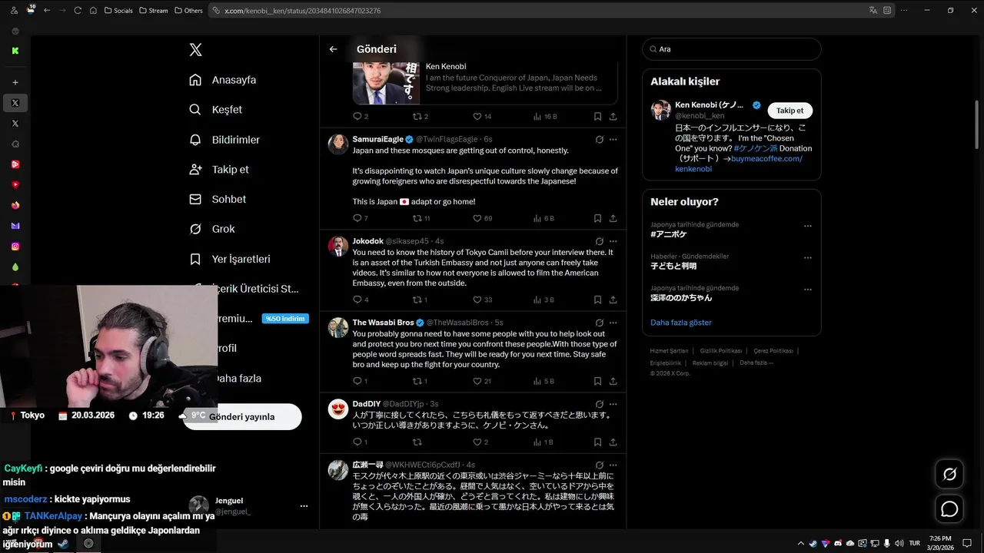Open the #アニポケ trending topic
984x553 pixels.
[x=669, y=234]
